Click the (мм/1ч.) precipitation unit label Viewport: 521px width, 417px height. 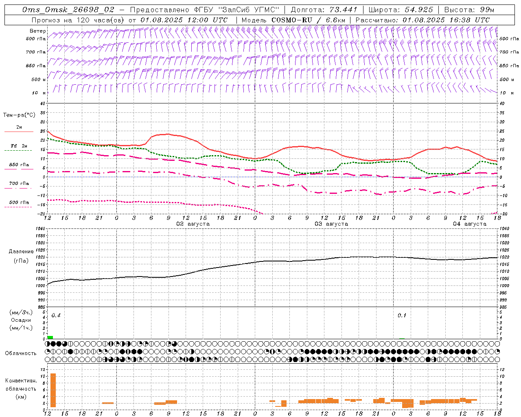21,328
